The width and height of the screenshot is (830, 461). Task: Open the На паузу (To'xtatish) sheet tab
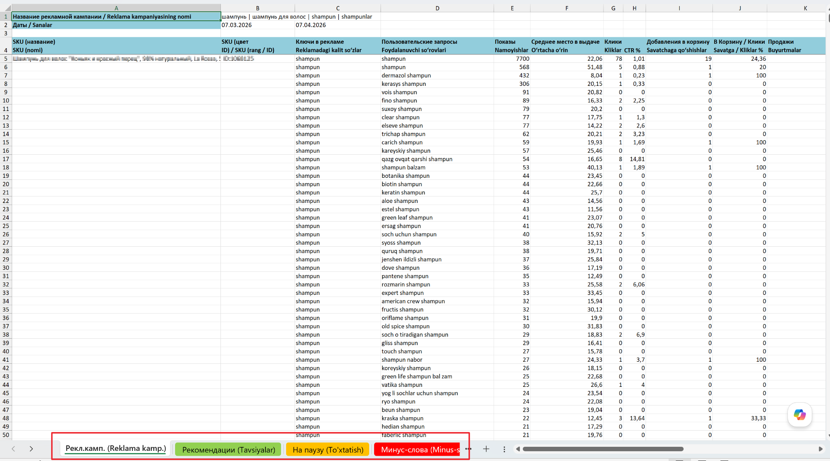coord(328,450)
